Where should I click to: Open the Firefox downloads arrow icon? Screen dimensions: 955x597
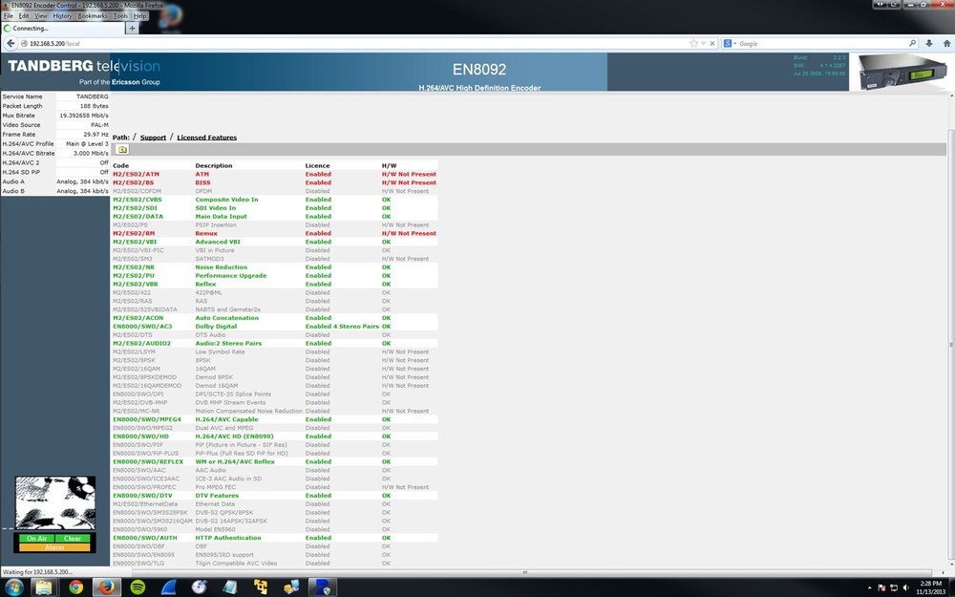tap(929, 44)
